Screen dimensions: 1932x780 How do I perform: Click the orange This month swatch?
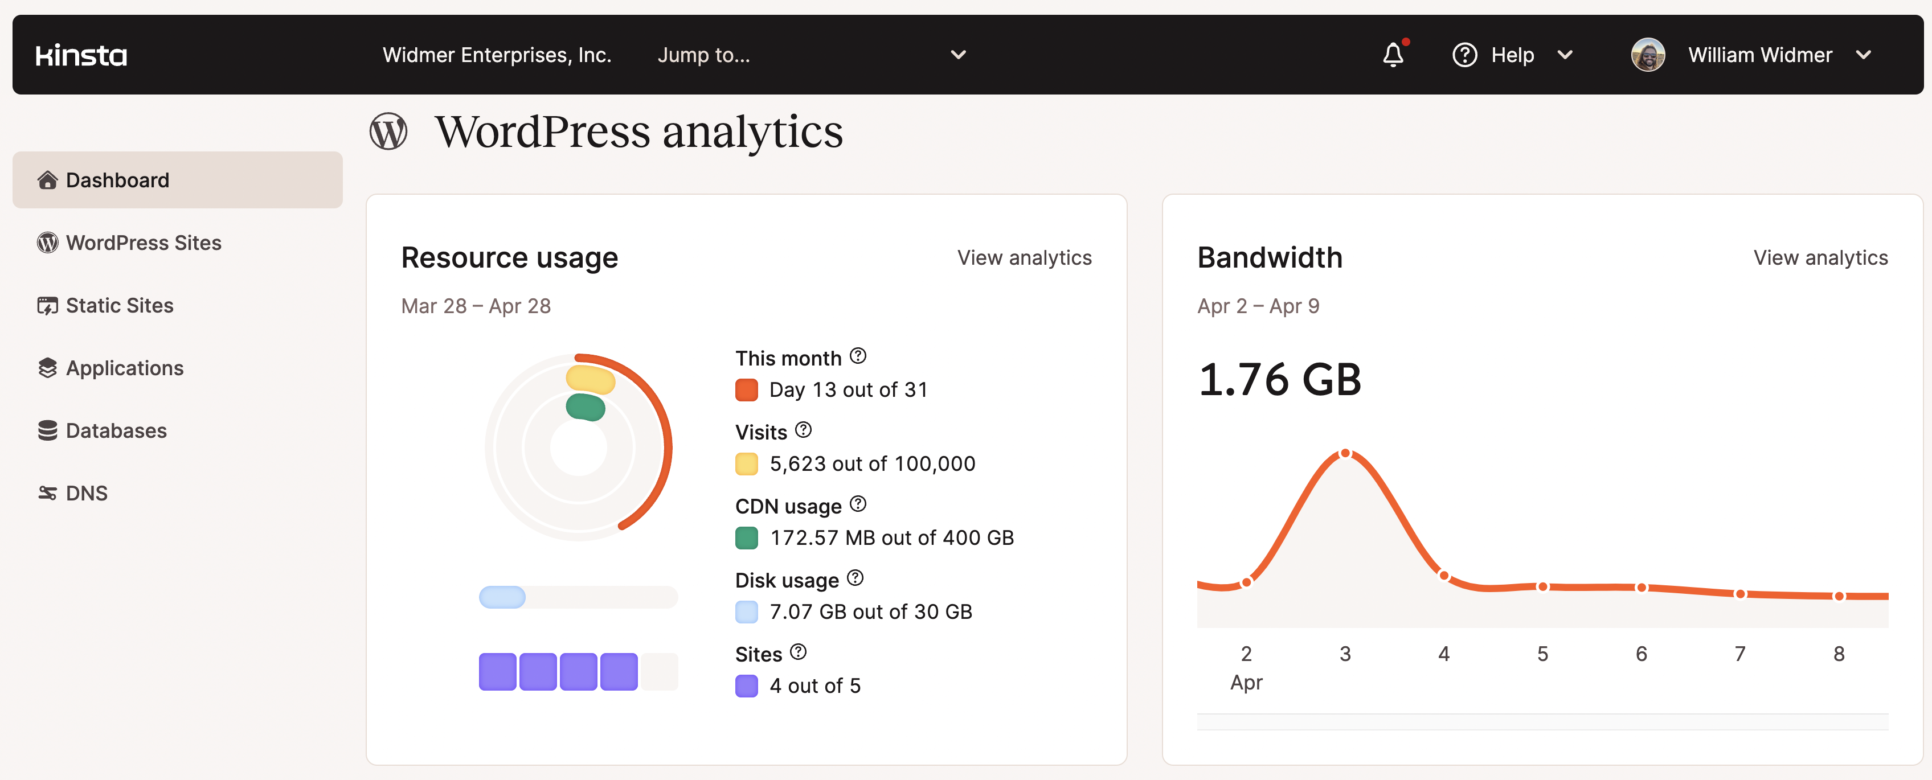[746, 390]
